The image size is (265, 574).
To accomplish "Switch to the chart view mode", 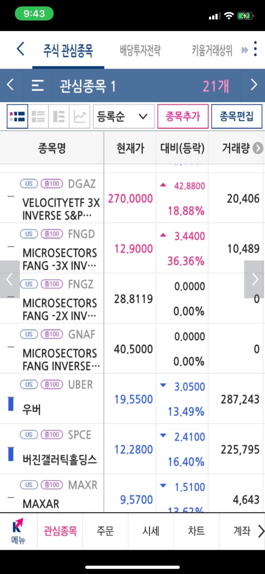I will pyautogui.click(x=80, y=116).
